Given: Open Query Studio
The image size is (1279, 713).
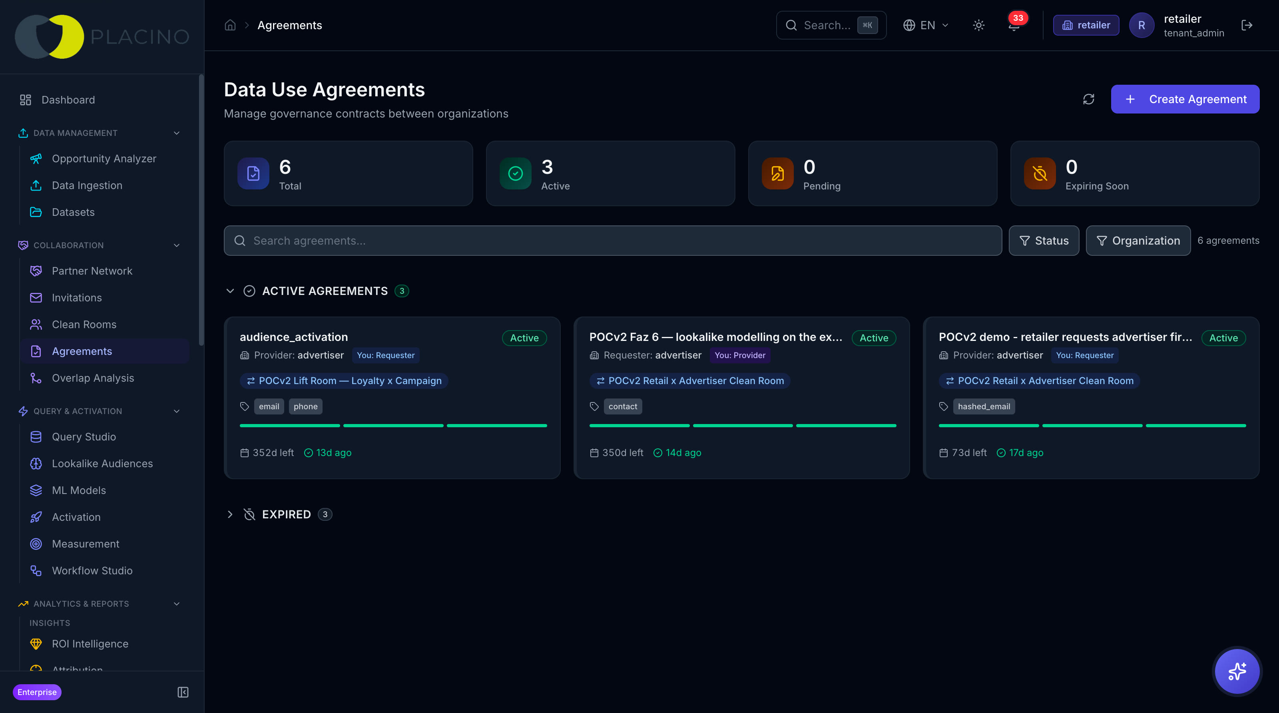Looking at the screenshot, I should (105, 436).
